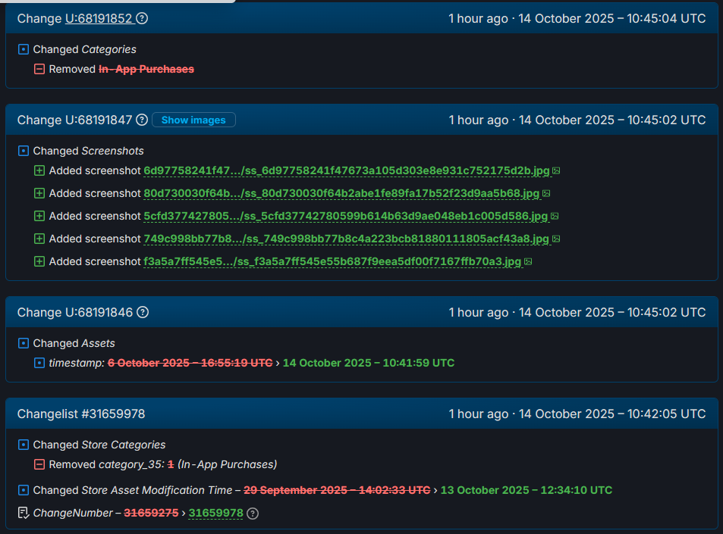Click help icon next to Change U:68191847
Screen dimensions: 723x534
[142, 120]
